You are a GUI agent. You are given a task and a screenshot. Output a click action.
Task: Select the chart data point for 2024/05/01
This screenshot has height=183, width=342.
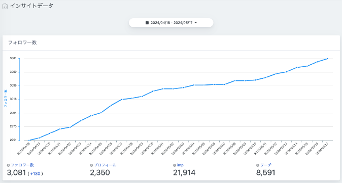(163, 88)
